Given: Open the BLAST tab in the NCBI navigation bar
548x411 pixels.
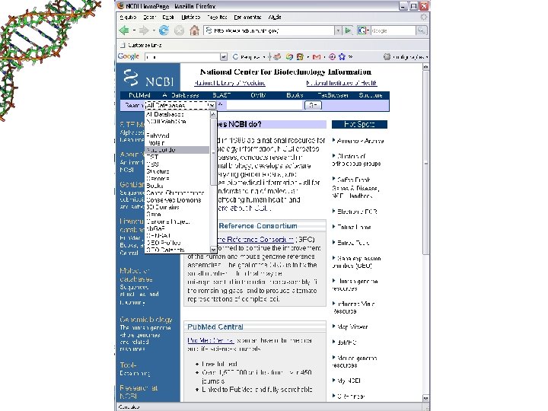Looking at the screenshot, I should [221, 95].
